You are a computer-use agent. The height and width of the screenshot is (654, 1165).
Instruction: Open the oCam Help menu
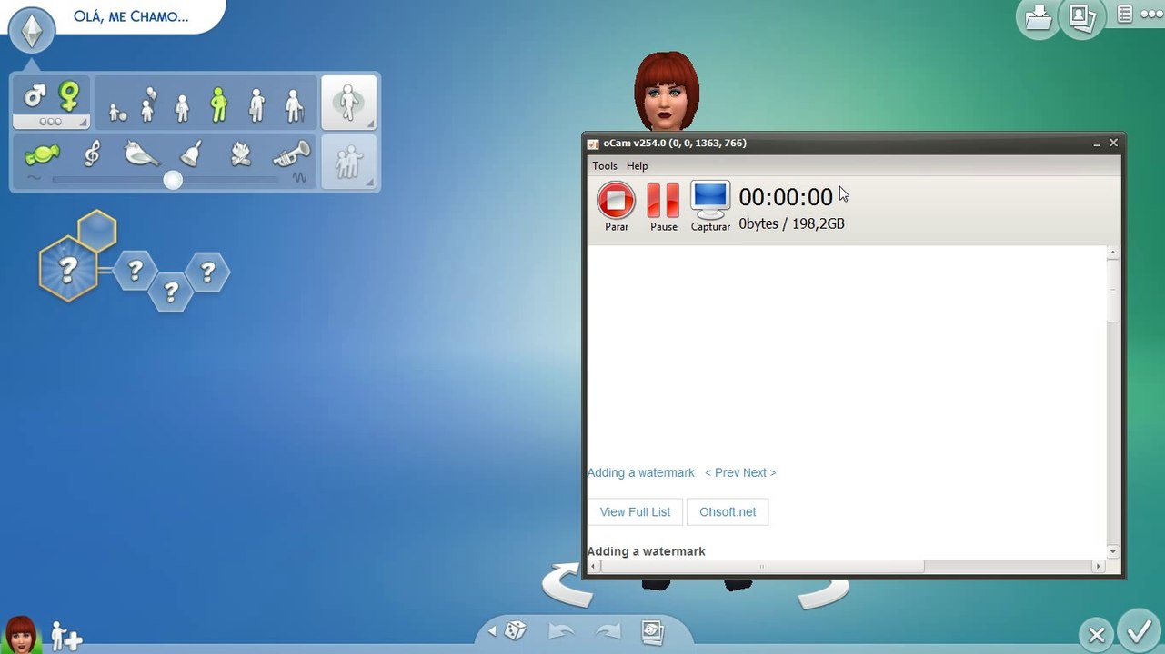pos(638,166)
